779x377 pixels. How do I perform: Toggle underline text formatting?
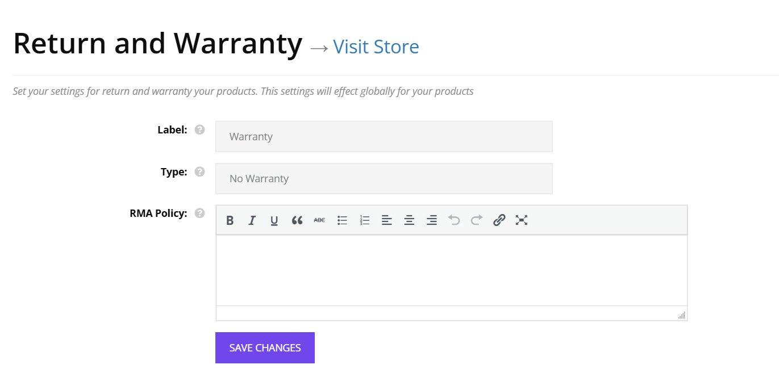pos(274,220)
